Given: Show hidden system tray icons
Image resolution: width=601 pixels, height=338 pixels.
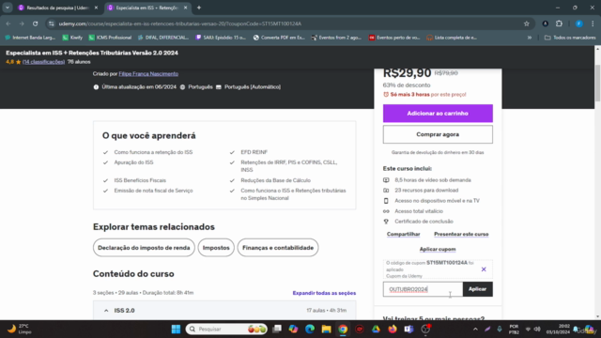Looking at the screenshot, I should point(475,330).
